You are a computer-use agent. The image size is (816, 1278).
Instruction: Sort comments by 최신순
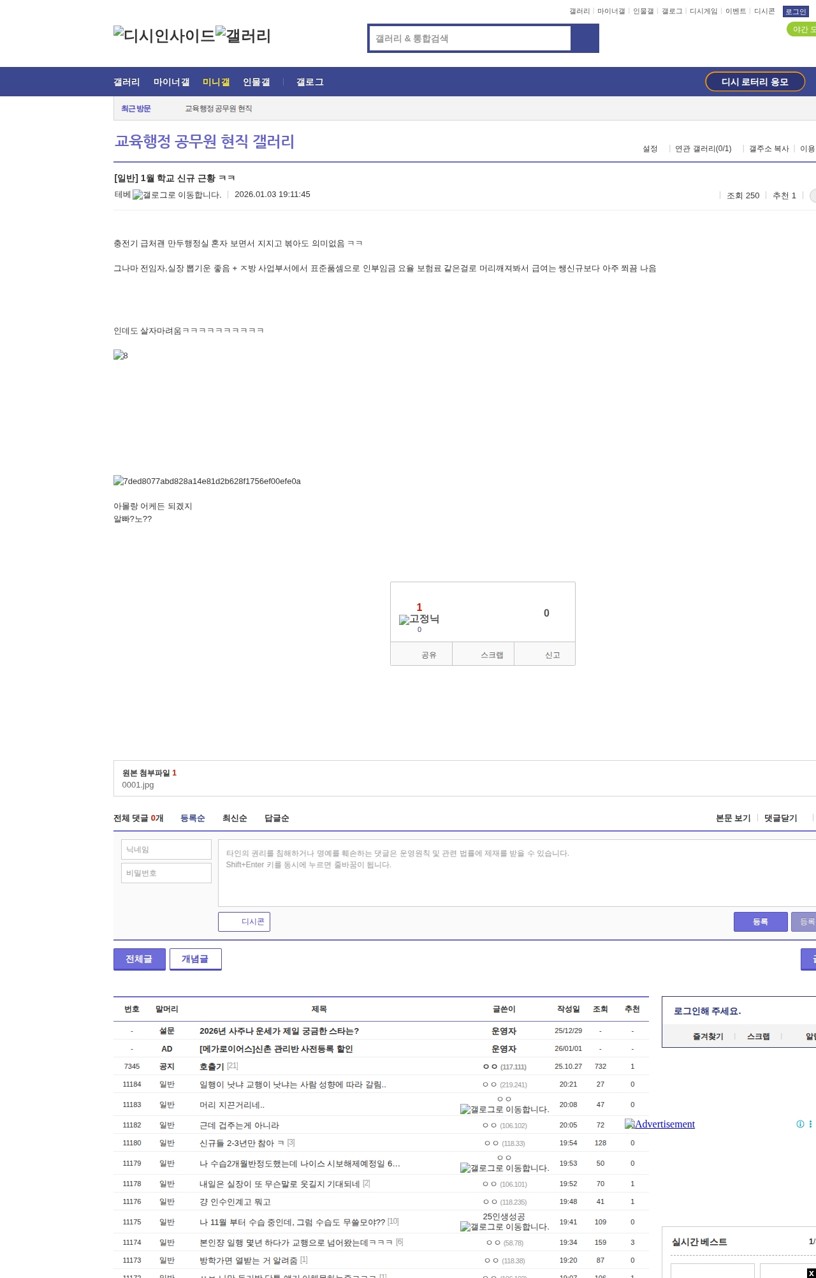235,818
